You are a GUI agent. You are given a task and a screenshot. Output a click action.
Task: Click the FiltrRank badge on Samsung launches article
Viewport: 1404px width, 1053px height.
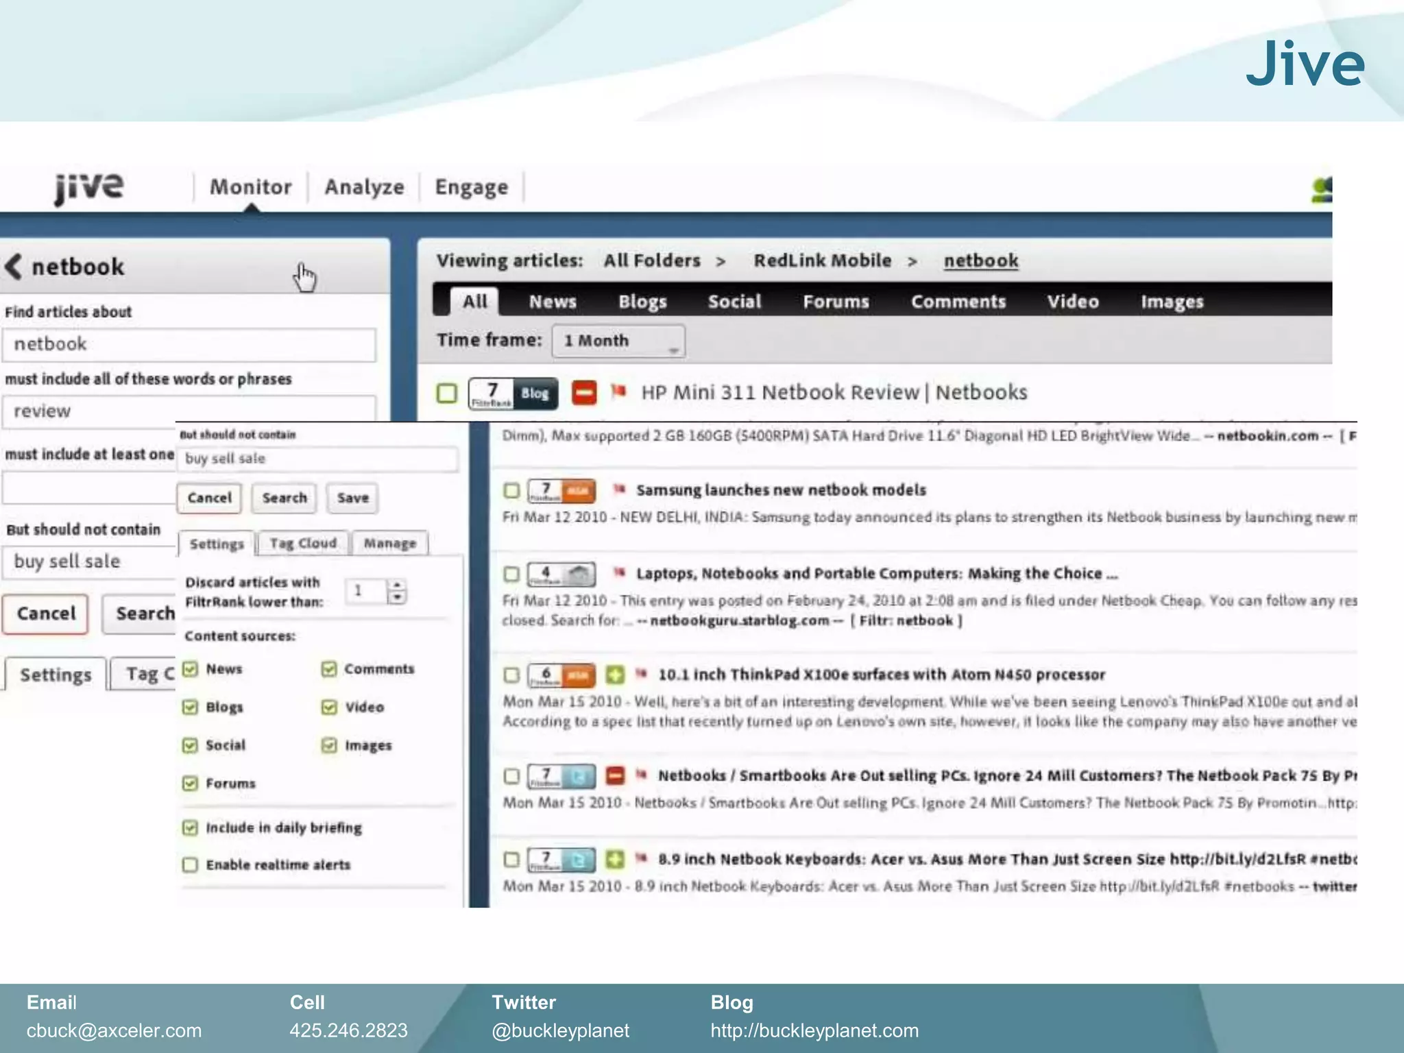pos(561,491)
